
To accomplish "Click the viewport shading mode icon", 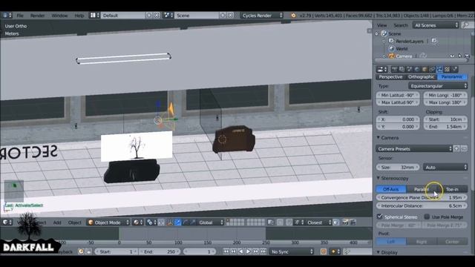I will (138, 222).
